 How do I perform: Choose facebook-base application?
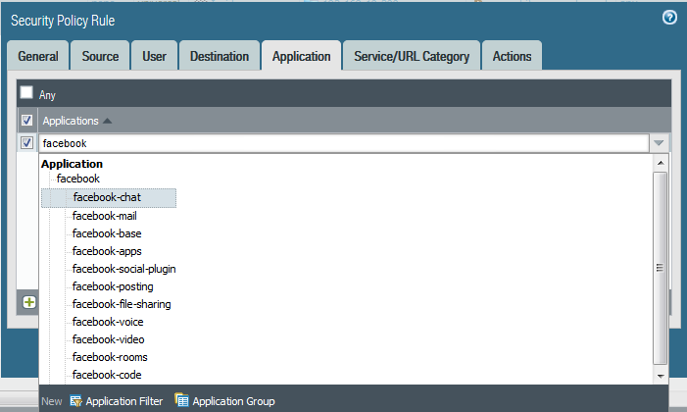[107, 233]
